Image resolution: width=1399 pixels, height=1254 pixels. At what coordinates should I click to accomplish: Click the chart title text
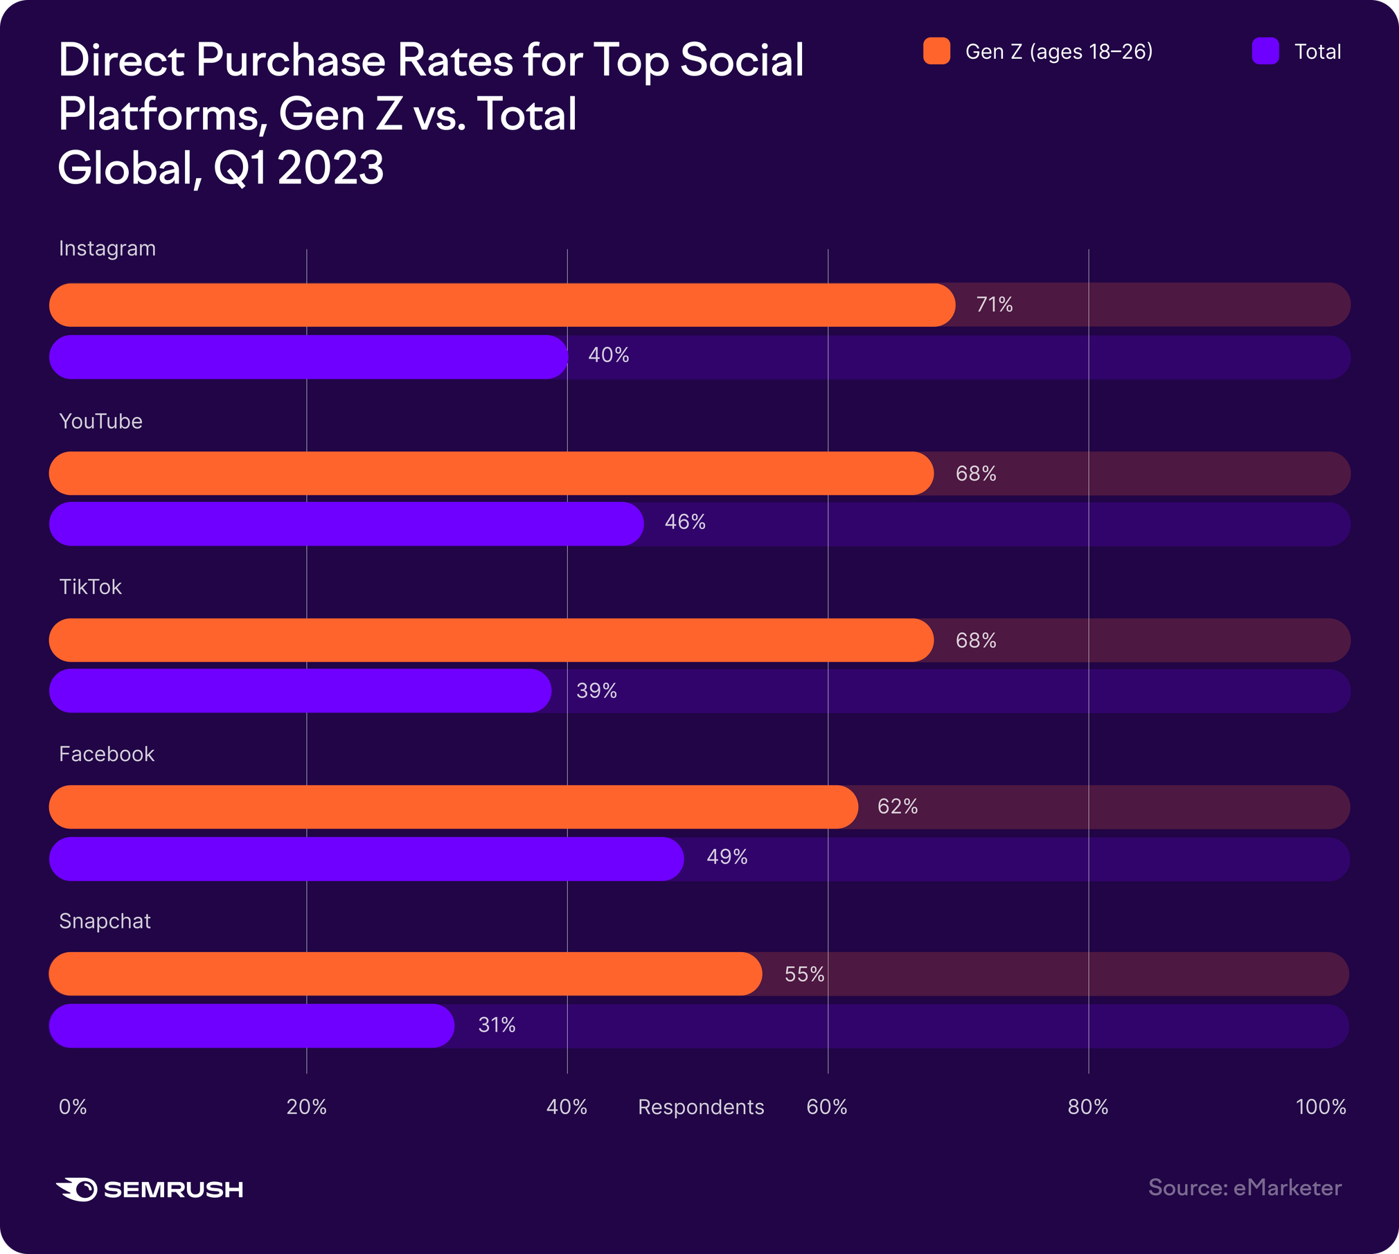pyautogui.click(x=429, y=114)
